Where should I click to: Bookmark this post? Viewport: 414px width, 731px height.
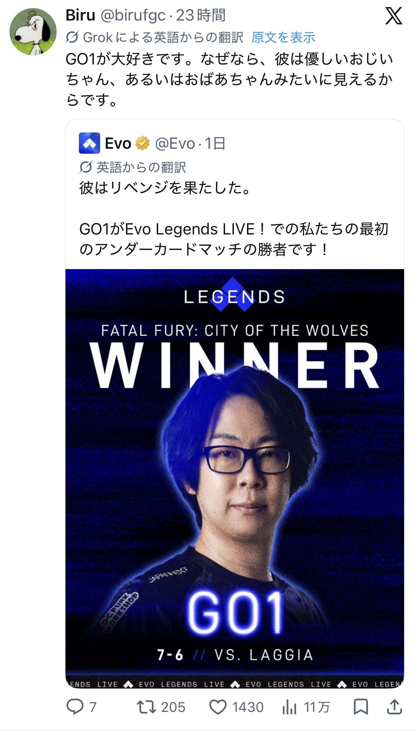[x=361, y=707]
